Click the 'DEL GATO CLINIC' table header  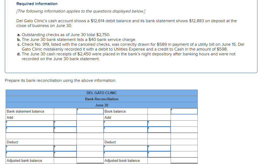click(x=102, y=93)
